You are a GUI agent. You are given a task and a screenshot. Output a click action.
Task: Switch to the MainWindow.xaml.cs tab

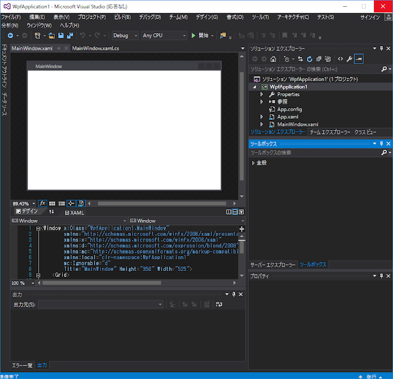[96, 49]
